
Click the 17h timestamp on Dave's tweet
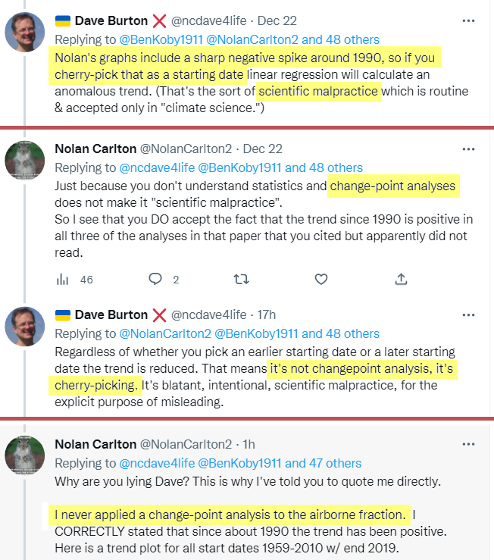pos(266,314)
